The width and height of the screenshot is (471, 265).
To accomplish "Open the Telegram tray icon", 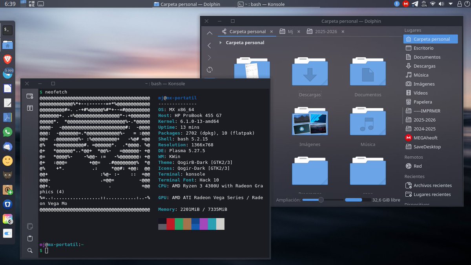I will [415, 4].
